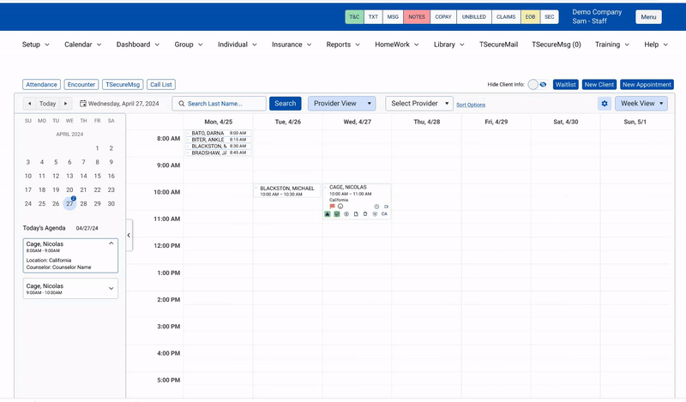686x402 pixels.
Task: Open the Week View dropdown
Action: pos(641,104)
